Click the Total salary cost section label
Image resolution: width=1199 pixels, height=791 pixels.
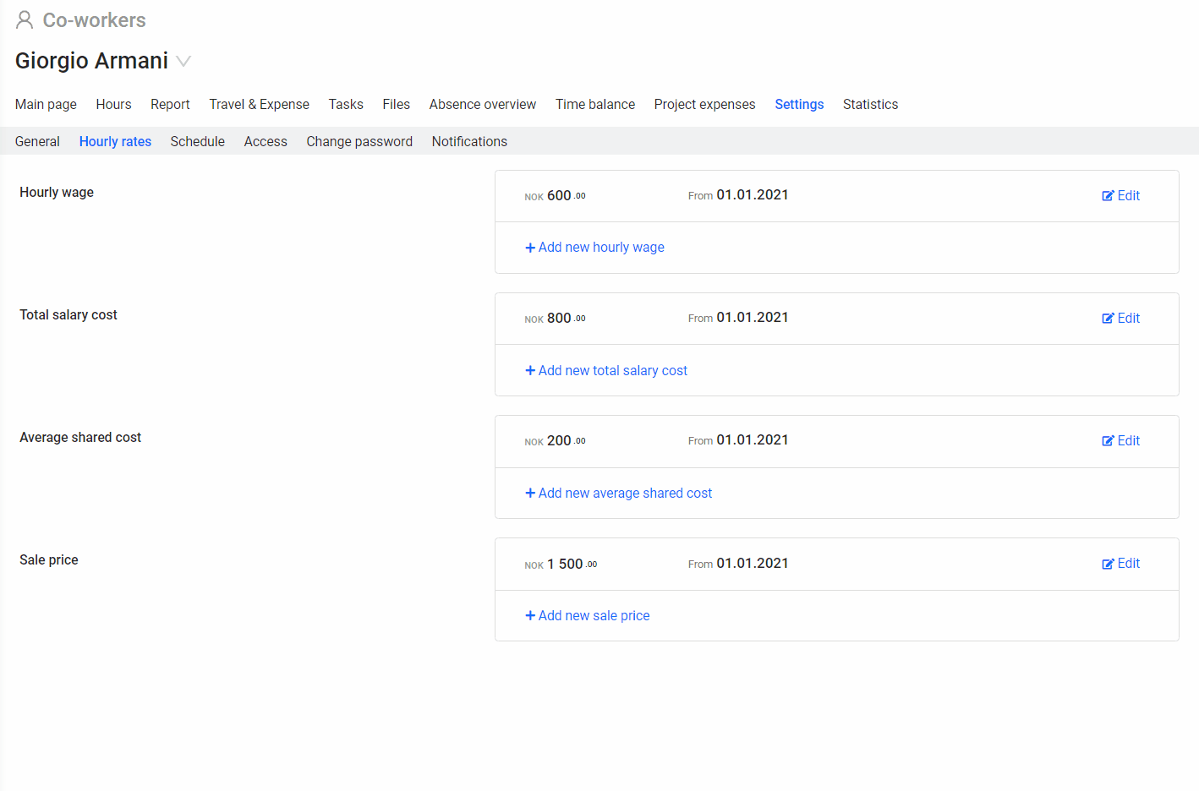pyautogui.click(x=68, y=314)
